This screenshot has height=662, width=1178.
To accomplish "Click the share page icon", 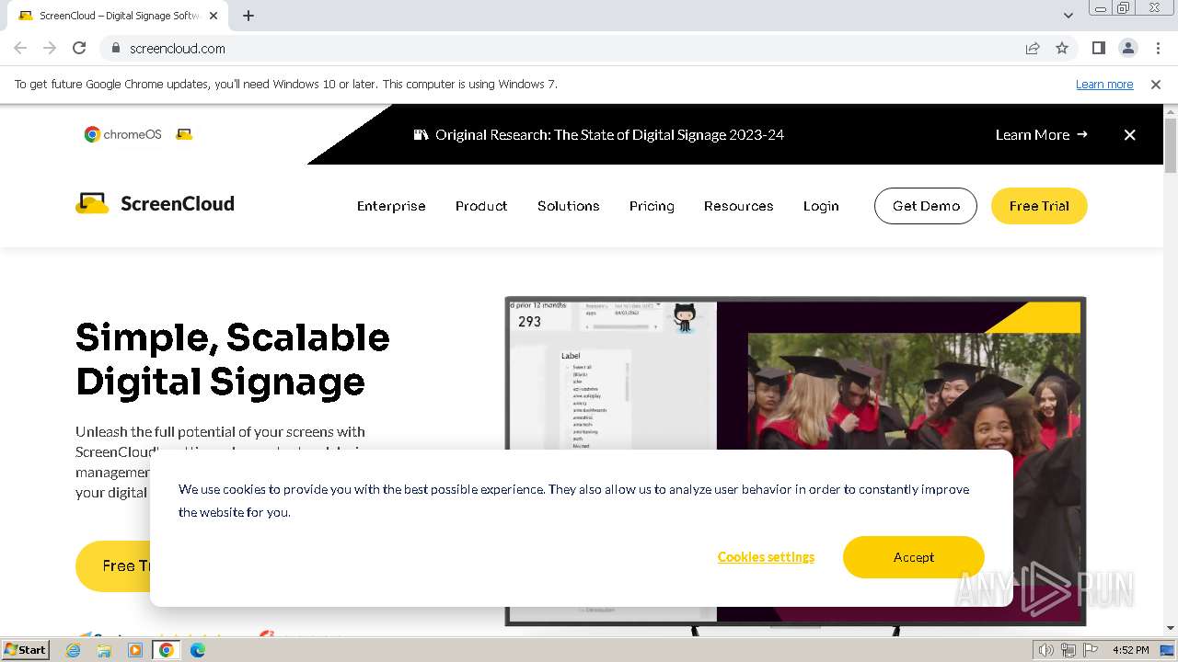I will 1033,48.
